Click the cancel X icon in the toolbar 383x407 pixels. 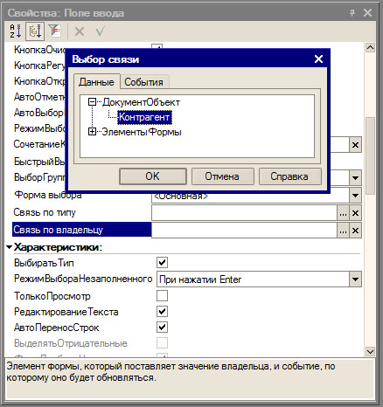pyautogui.click(x=80, y=31)
